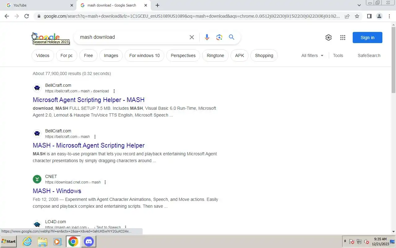Open the Action Center flag tray icon
The height and width of the screenshot is (248, 396).
pos(352,242)
